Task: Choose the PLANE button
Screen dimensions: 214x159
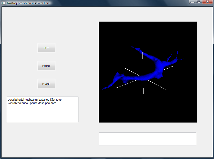Action: click(x=46, y=84)
